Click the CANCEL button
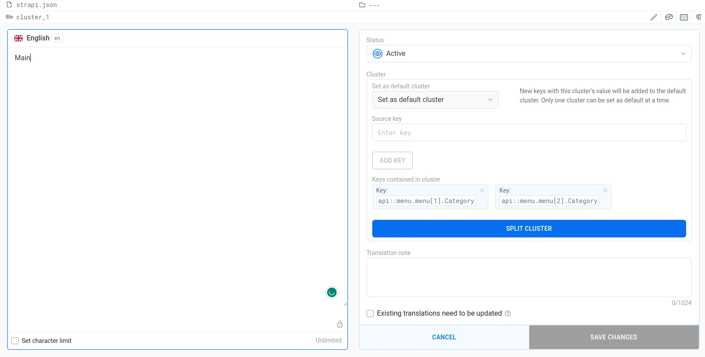This screenshot has height=357, width=705. (x=444, y=337)
